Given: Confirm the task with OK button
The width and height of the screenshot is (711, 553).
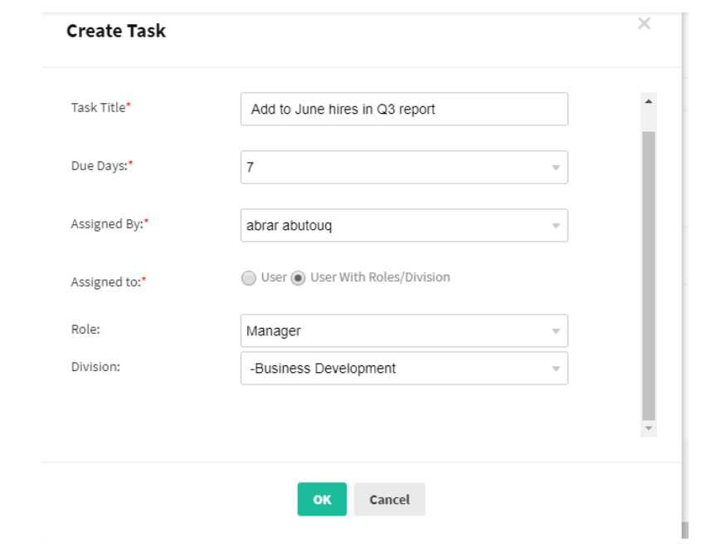Looking at the screenshot, I should 322,499.
